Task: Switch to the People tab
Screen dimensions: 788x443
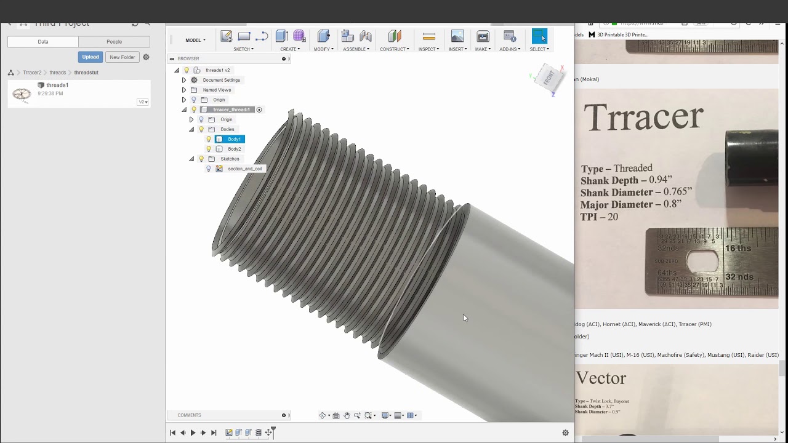Action: point(114,42)
